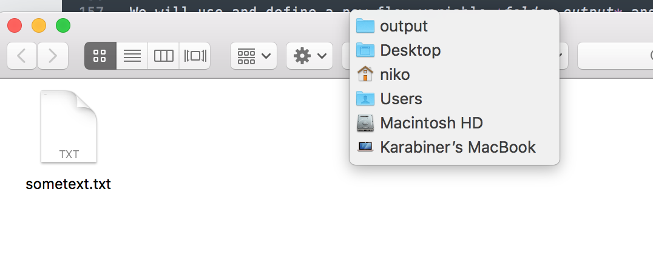Viewport: 653px width, 269px height.
Task: Select Karabiner's MacBook entry
Action: point(458,147)
